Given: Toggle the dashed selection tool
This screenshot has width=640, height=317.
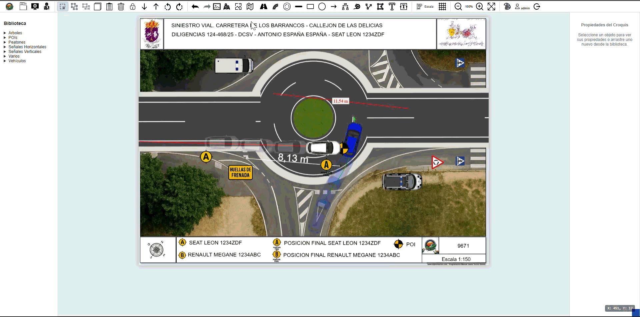Looking at the screenshot, I should click(x=62, y=7).
